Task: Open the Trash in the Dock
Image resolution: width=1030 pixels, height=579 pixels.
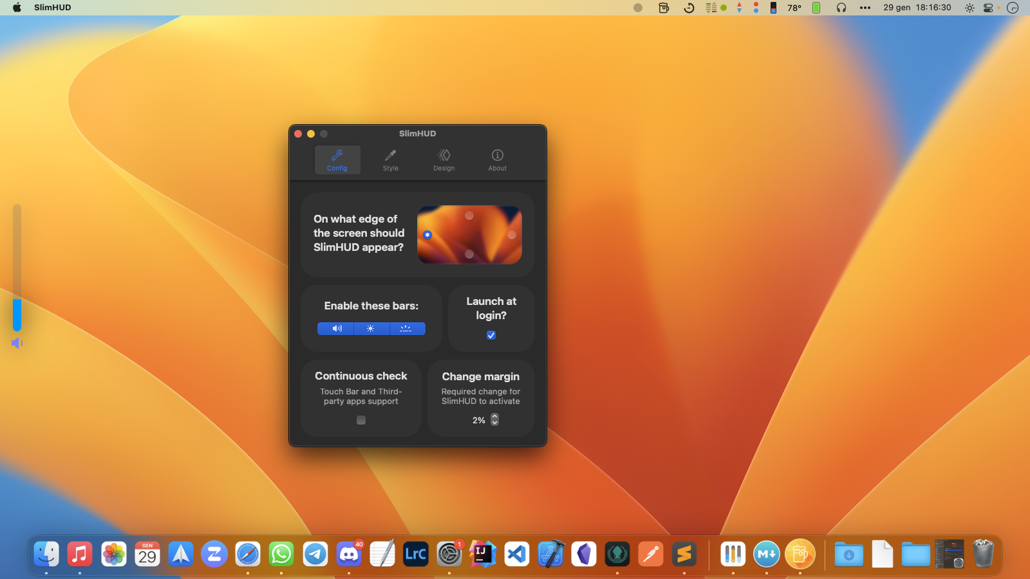Action: click(983, 554)
